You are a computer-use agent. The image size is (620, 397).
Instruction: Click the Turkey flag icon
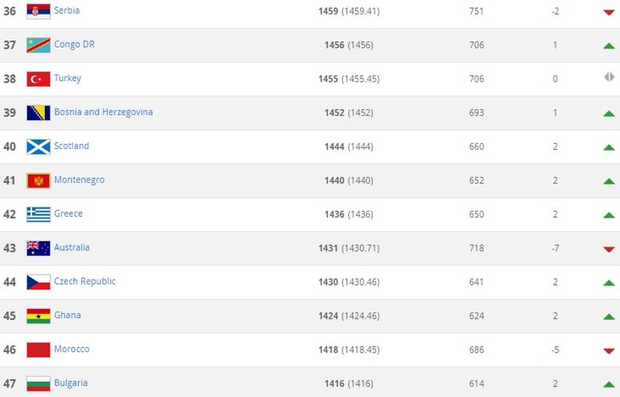pyautogui.click(x=38, y=79)
